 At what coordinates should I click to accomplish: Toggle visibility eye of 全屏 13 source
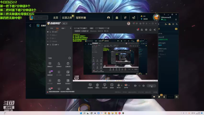[x=48, y=44]
